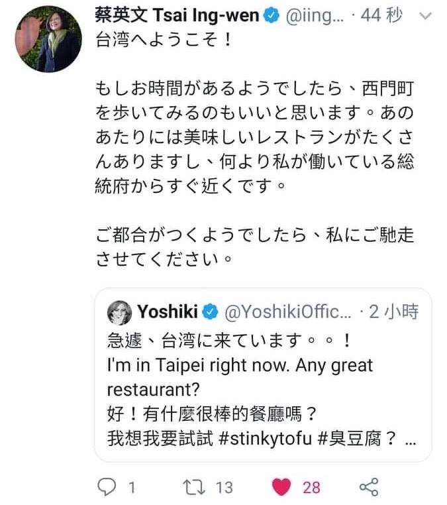Click the 蔡英文 Tsai Ing-wen display name
Screen dimensions: 447x505
pyautogui.click(x=177, y=17)
